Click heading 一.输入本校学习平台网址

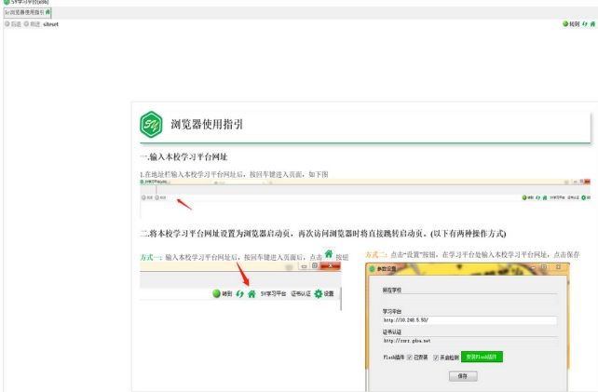183,156
